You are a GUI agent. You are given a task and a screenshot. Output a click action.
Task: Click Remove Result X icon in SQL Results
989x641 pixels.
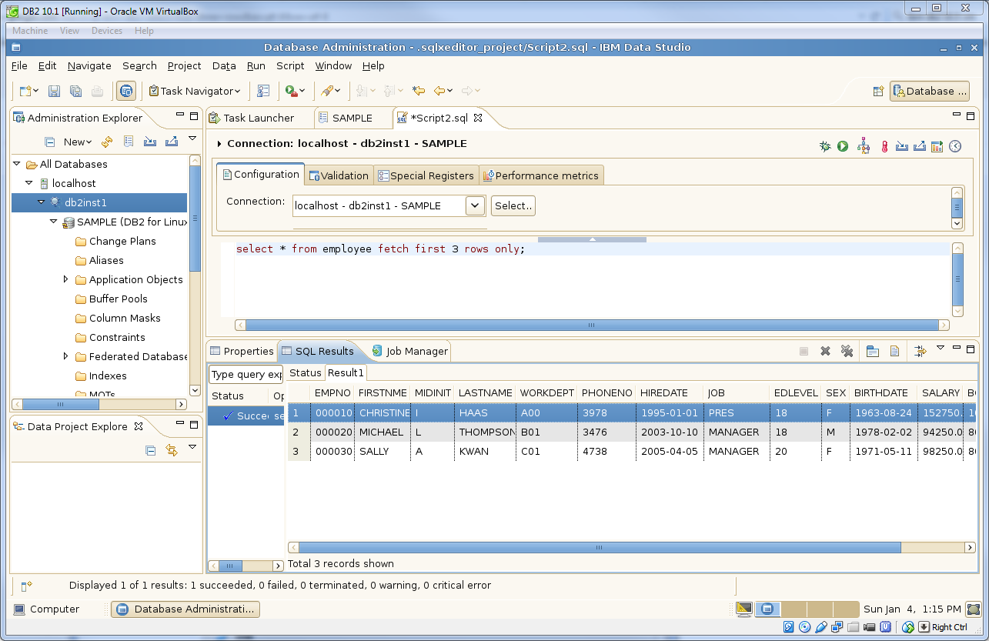(825, 351)
